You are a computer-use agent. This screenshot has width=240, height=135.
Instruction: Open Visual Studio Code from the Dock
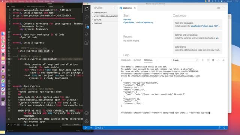(3, 89)
